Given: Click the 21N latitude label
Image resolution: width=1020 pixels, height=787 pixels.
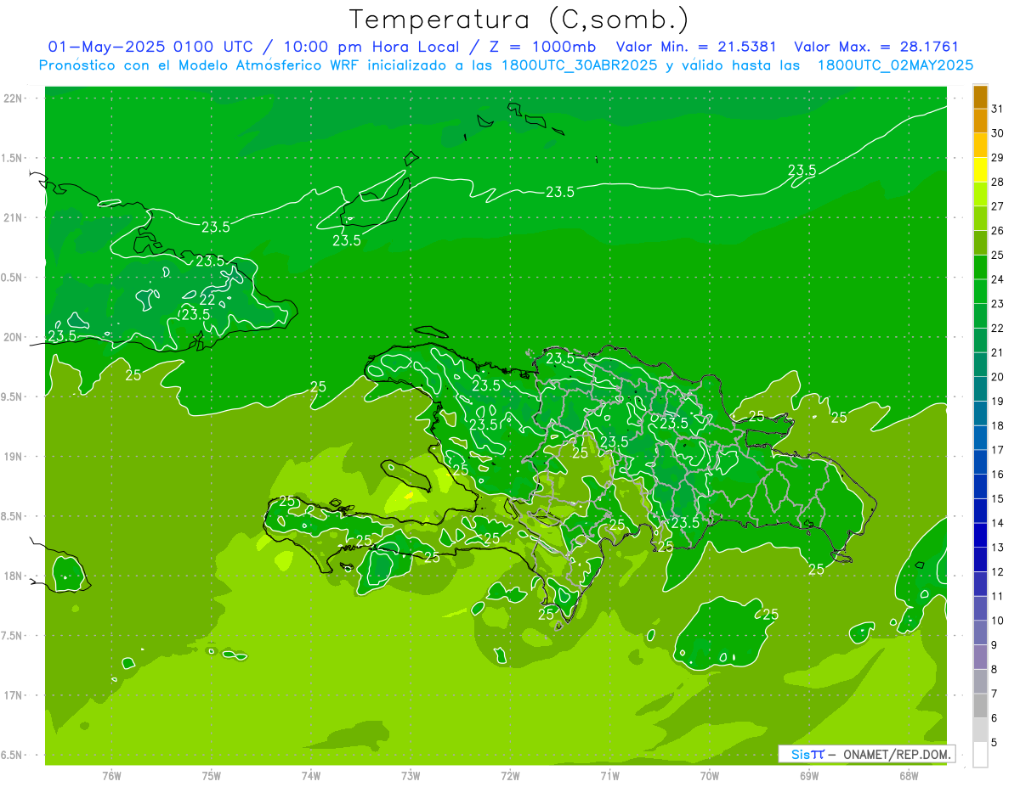Looking at the screenshot, I should pyautogui.click(x=12, y=217).
